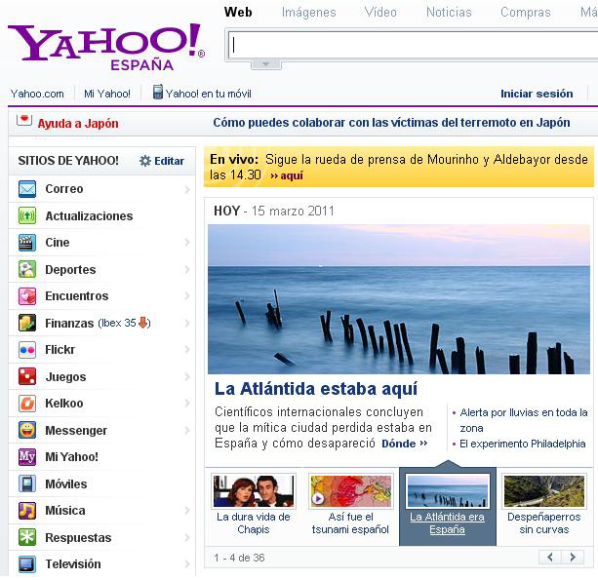
Task: Click in the search input field
Action: [413, 45]
